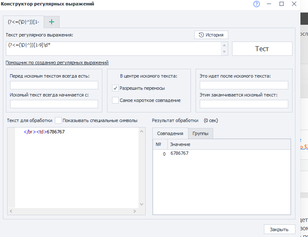Focus Искомый текст всегда начинается с field
Screen dimensions: 308x237
(54, 104)
